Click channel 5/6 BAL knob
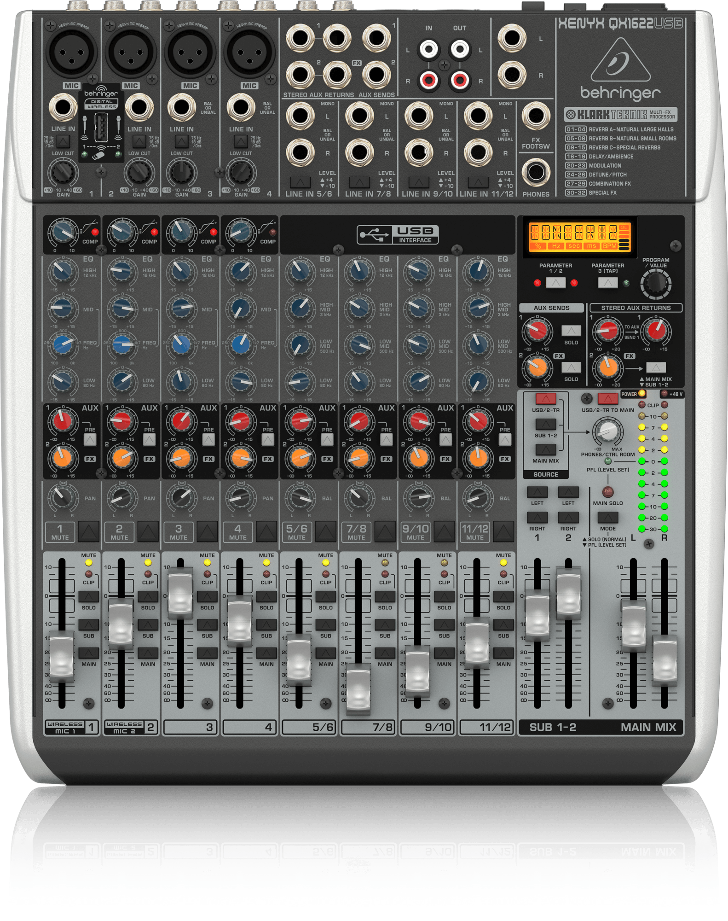Image resolution: width=728 pixels, height=921 pixels. 300,498
